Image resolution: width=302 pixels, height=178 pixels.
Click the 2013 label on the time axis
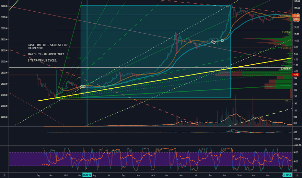tap(152, 175)
